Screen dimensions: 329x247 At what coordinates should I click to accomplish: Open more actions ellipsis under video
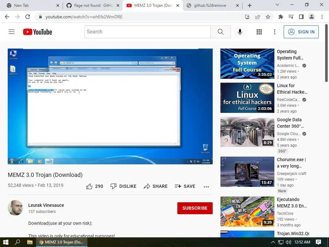(x=206, y=187)
